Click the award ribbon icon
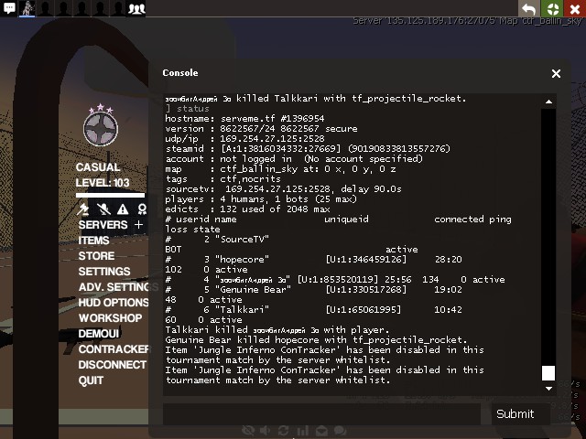This screenshot has width=586, height=439. pyautogui.click(x=140, y=209)
